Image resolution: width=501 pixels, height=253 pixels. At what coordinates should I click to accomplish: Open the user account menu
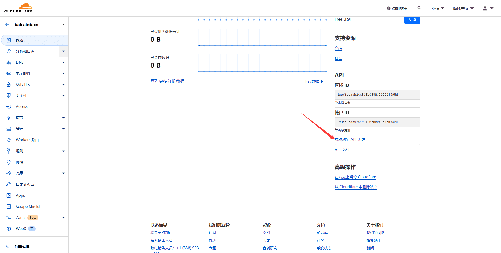[487, 8]
